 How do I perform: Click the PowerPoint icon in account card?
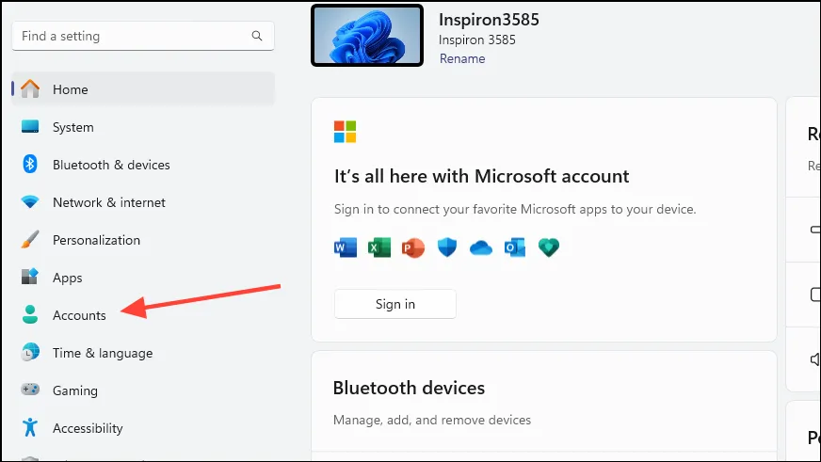pyautogui.click(x=413, y=247)
